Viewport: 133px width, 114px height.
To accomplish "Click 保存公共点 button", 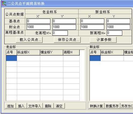I will tap(67, 40).
